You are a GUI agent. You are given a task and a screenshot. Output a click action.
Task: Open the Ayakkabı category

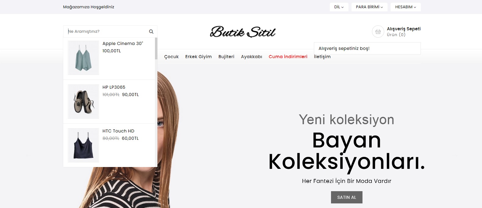coord(252,57)
